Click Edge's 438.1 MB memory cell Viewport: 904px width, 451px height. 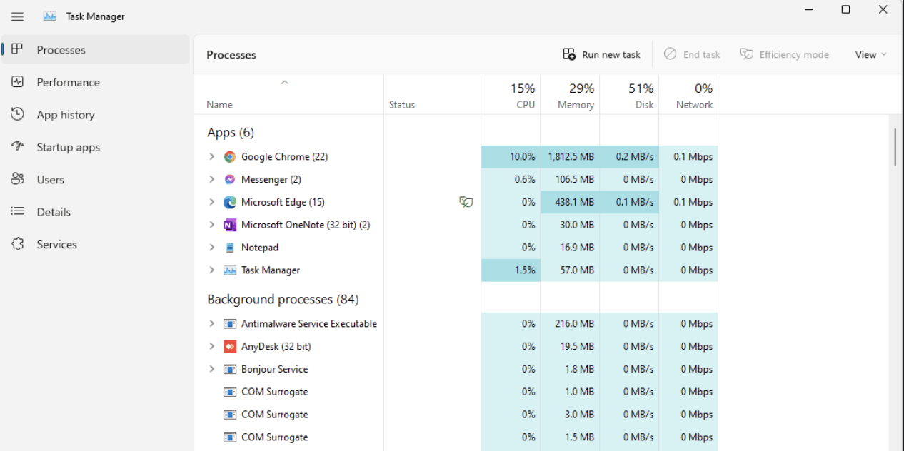pos(570,202)
